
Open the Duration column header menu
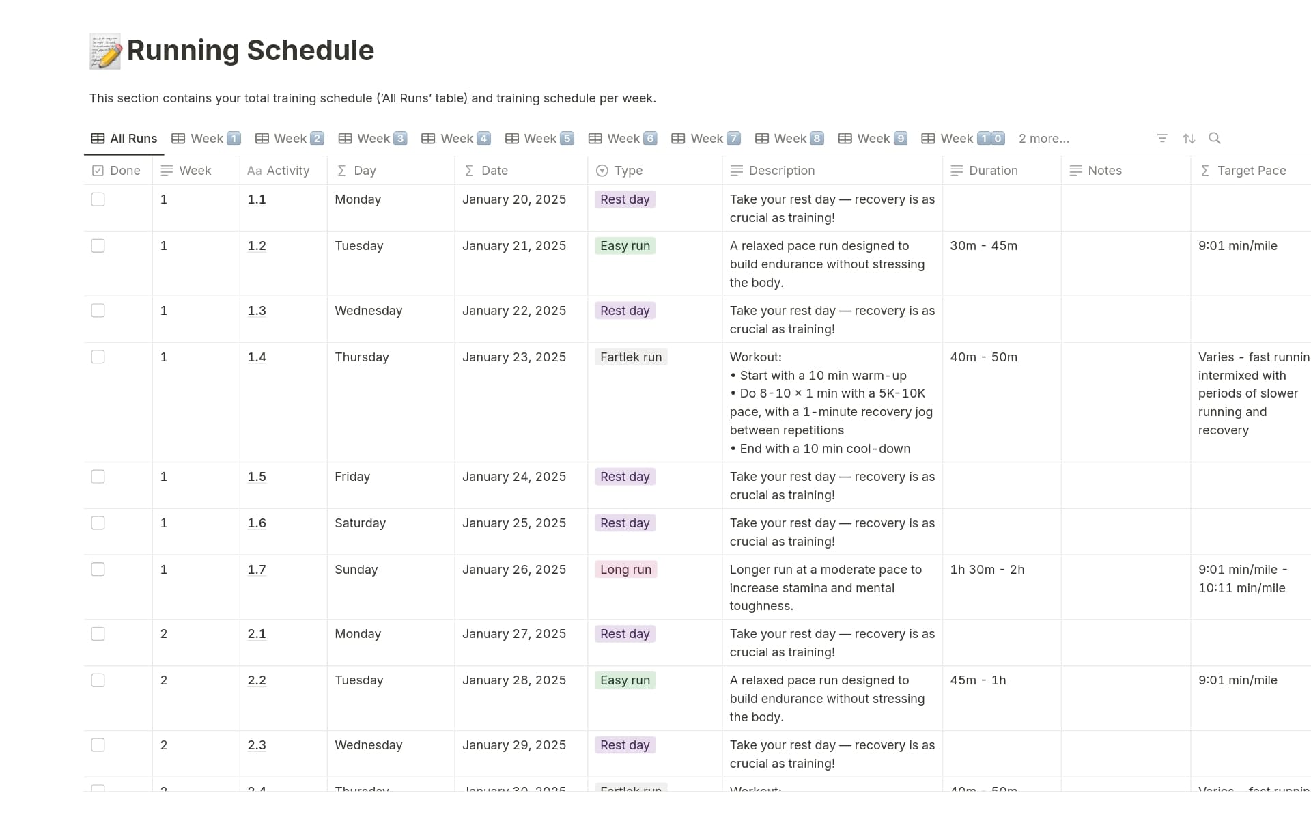[1001, 171]
